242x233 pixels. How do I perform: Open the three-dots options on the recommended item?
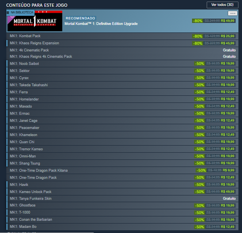click(x=233, y=14)
